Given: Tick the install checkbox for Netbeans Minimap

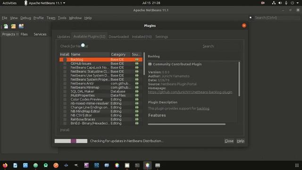Looking at the screenshot, I should [65, 87].
